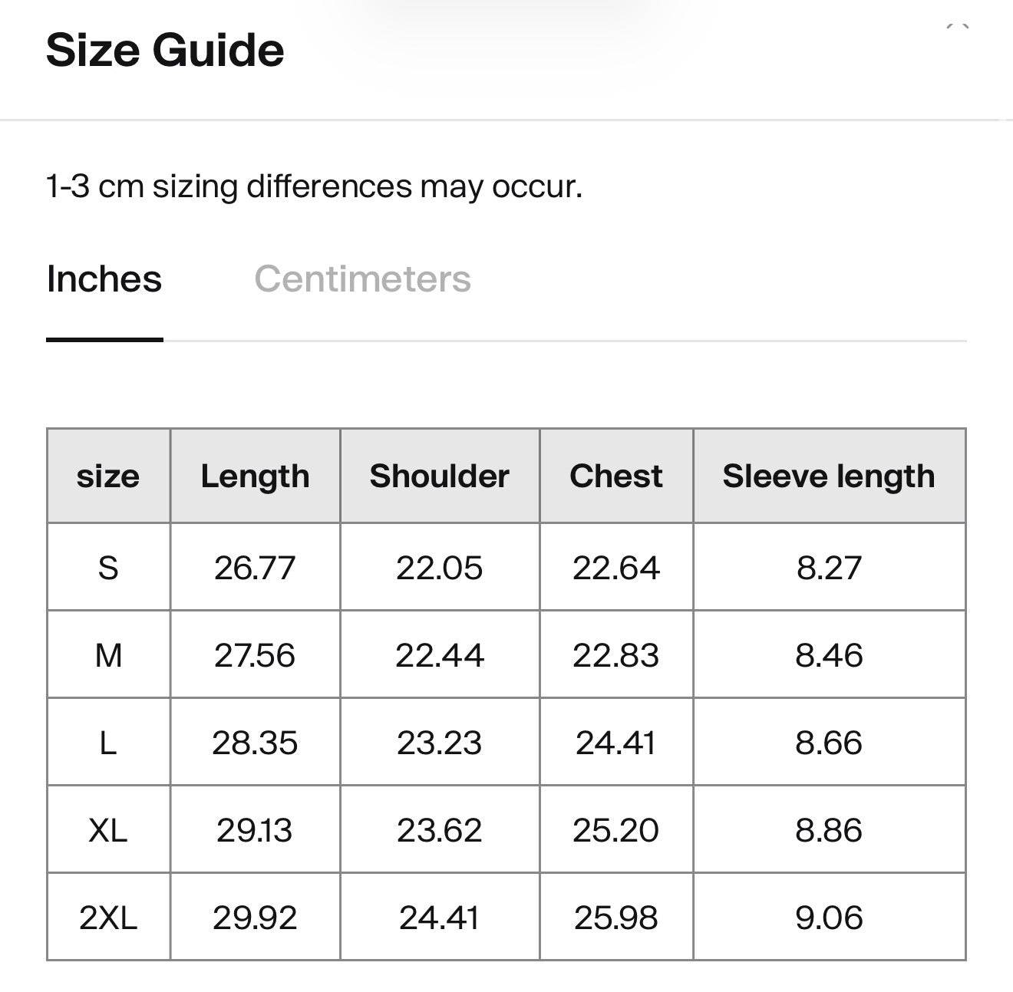
Task: Click the Chest column header
Action: click(616, 476)
